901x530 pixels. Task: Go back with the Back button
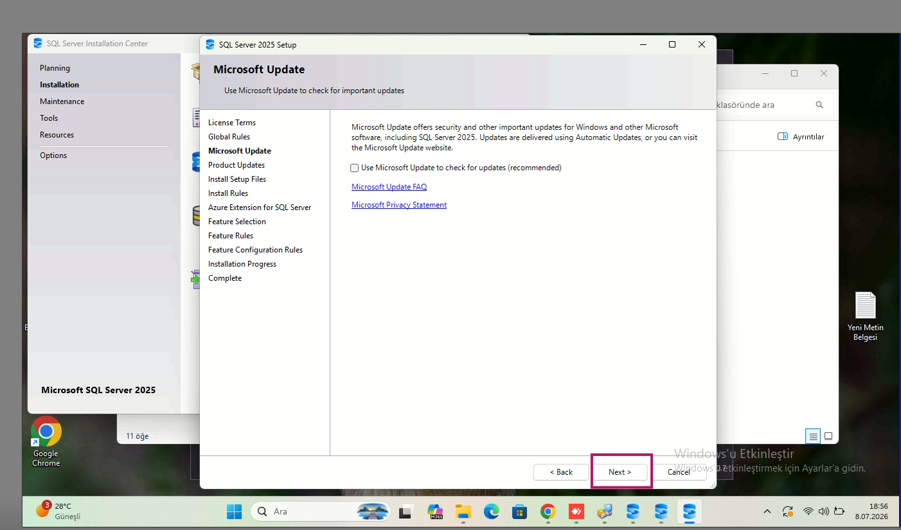pos(561,472)
